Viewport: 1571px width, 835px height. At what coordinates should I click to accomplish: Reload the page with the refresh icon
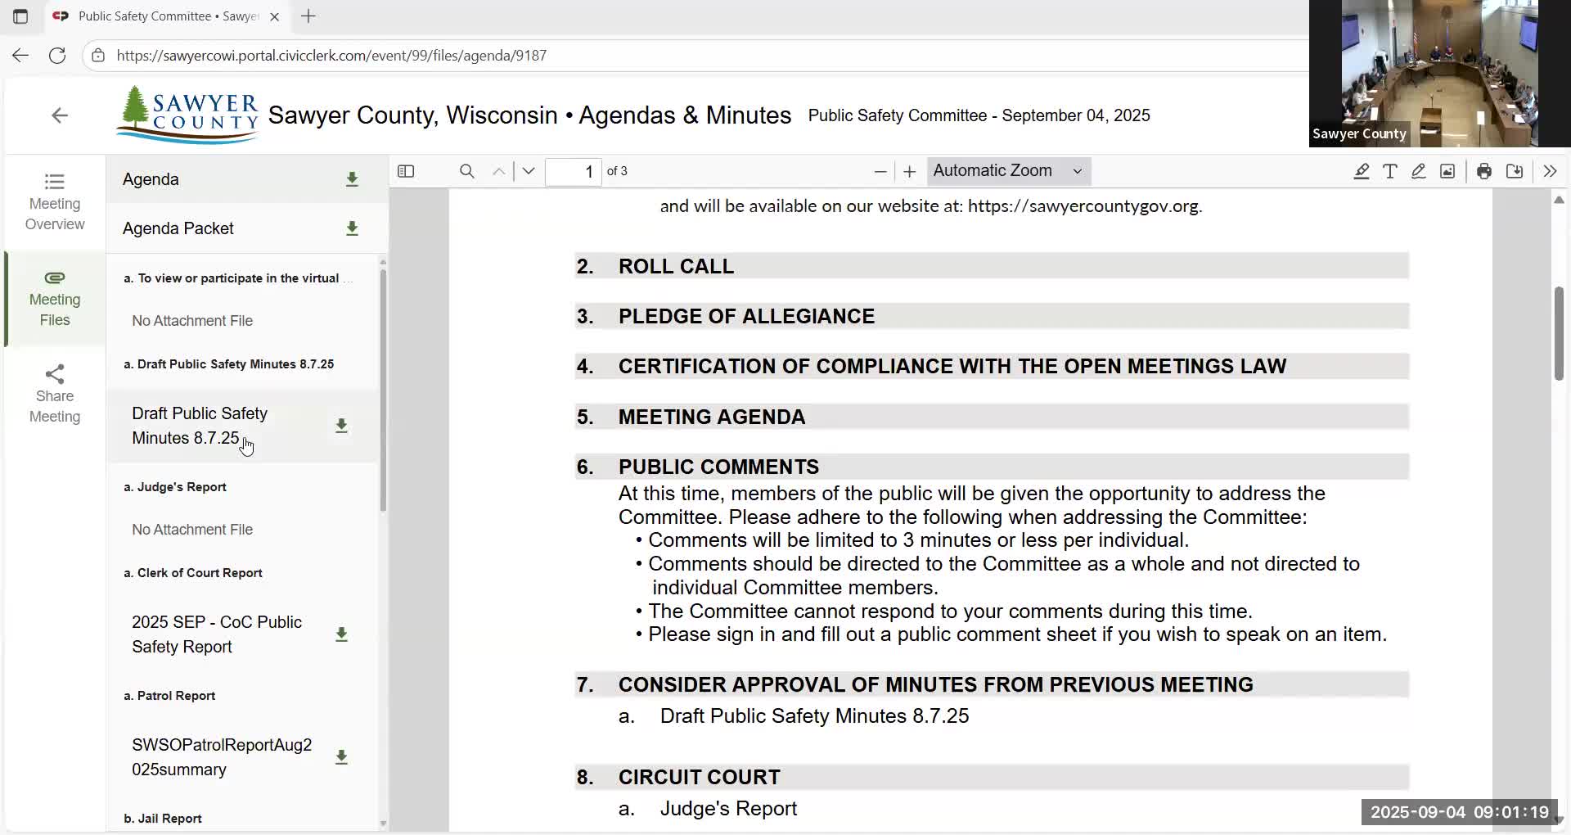click(x=57, y=56)
